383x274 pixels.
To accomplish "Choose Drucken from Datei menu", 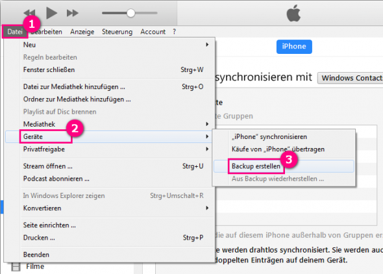I will click(110, 238).
